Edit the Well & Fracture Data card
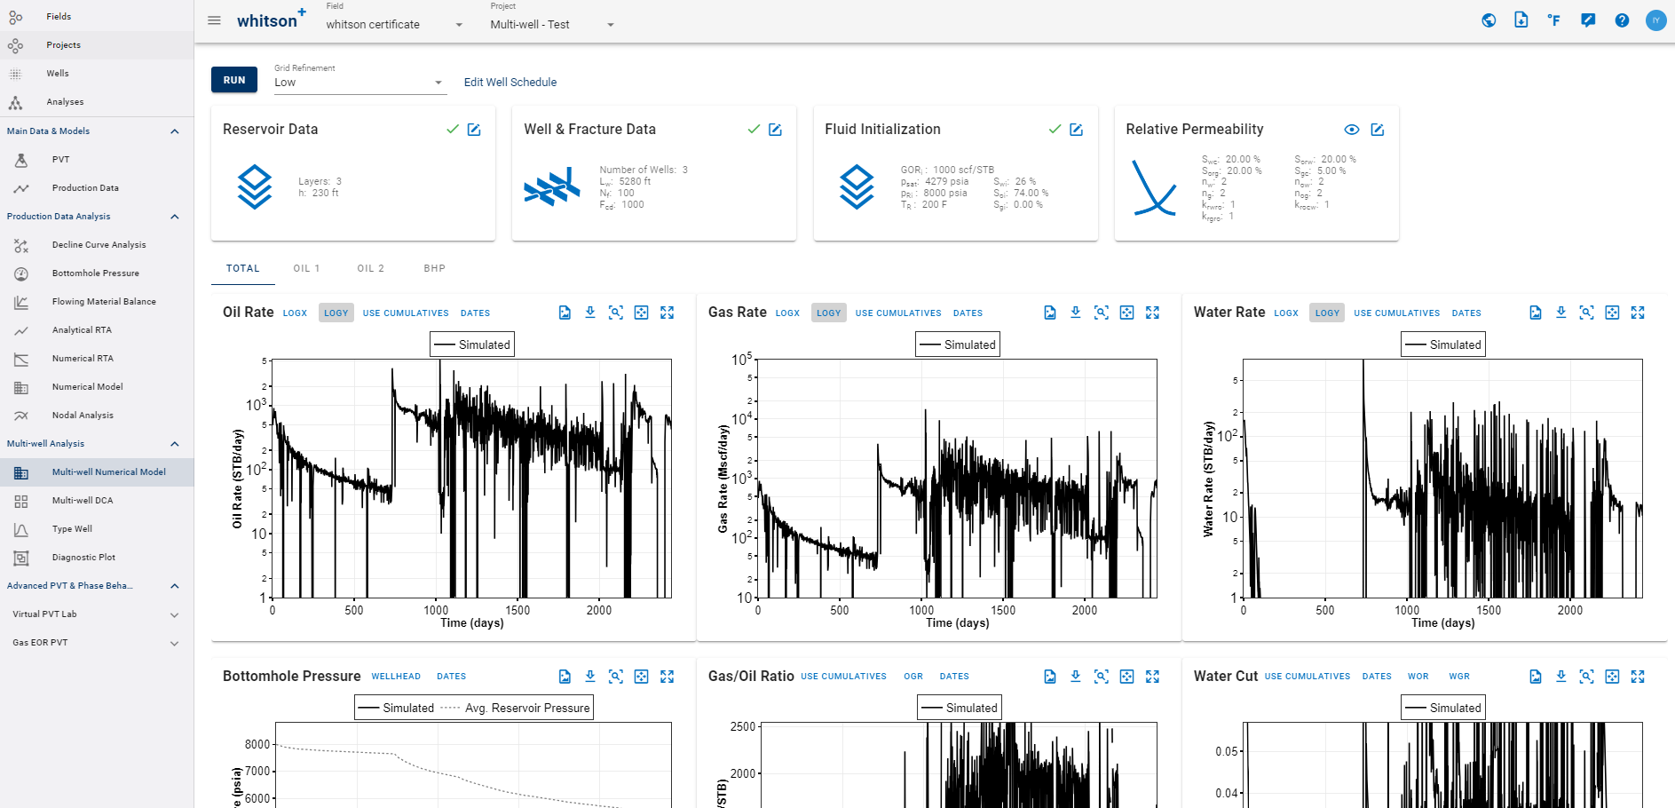Image resolution: width=1675 pixels, height=808 pixels. [775, 130]
